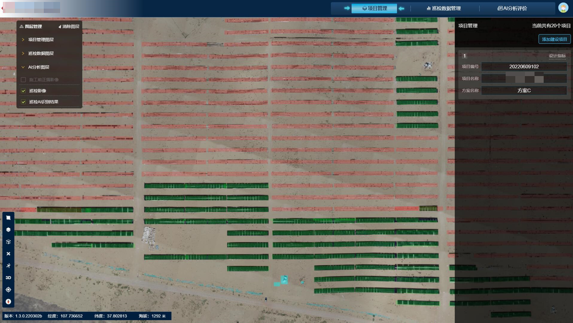This screenshot has width=573, height=323.
Task: Switch the map to 3D view
Action: pyautogui.click(x=8, y=278)
